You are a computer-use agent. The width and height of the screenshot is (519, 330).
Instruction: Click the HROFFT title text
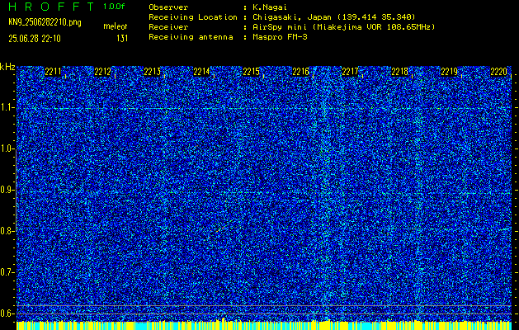click(x=51, y=7)
